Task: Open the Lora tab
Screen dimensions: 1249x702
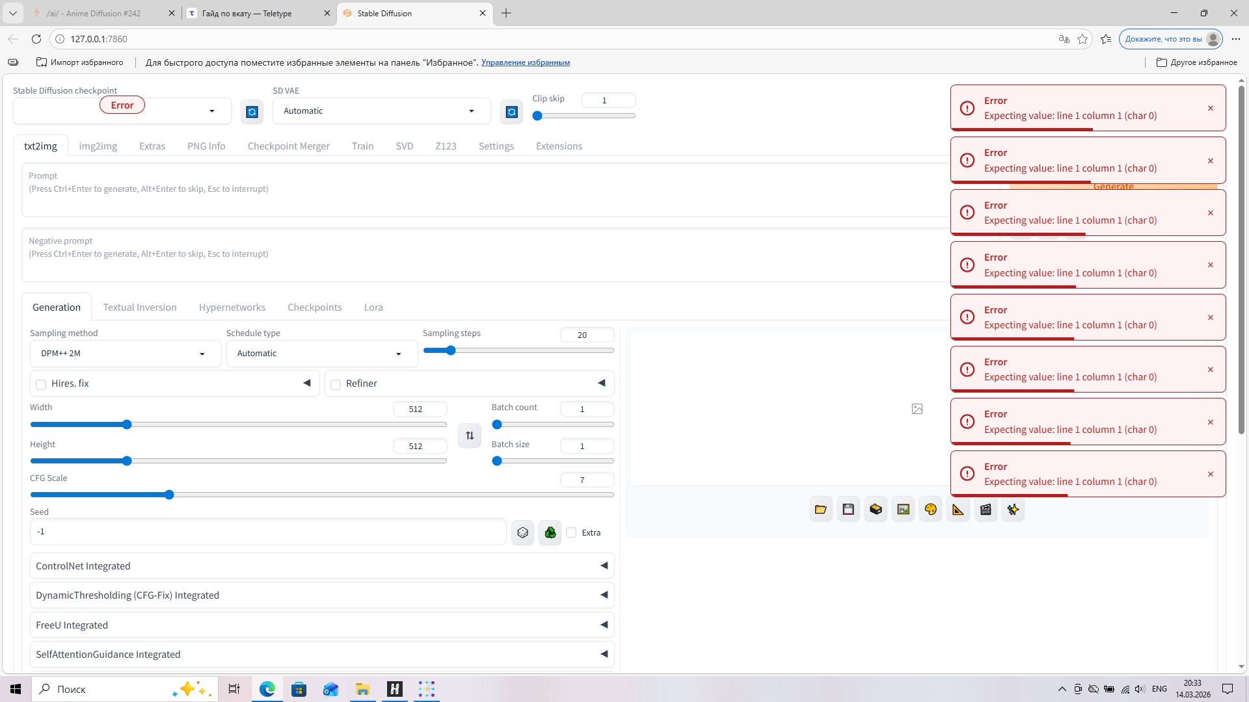Action: (x=373, y=307)
